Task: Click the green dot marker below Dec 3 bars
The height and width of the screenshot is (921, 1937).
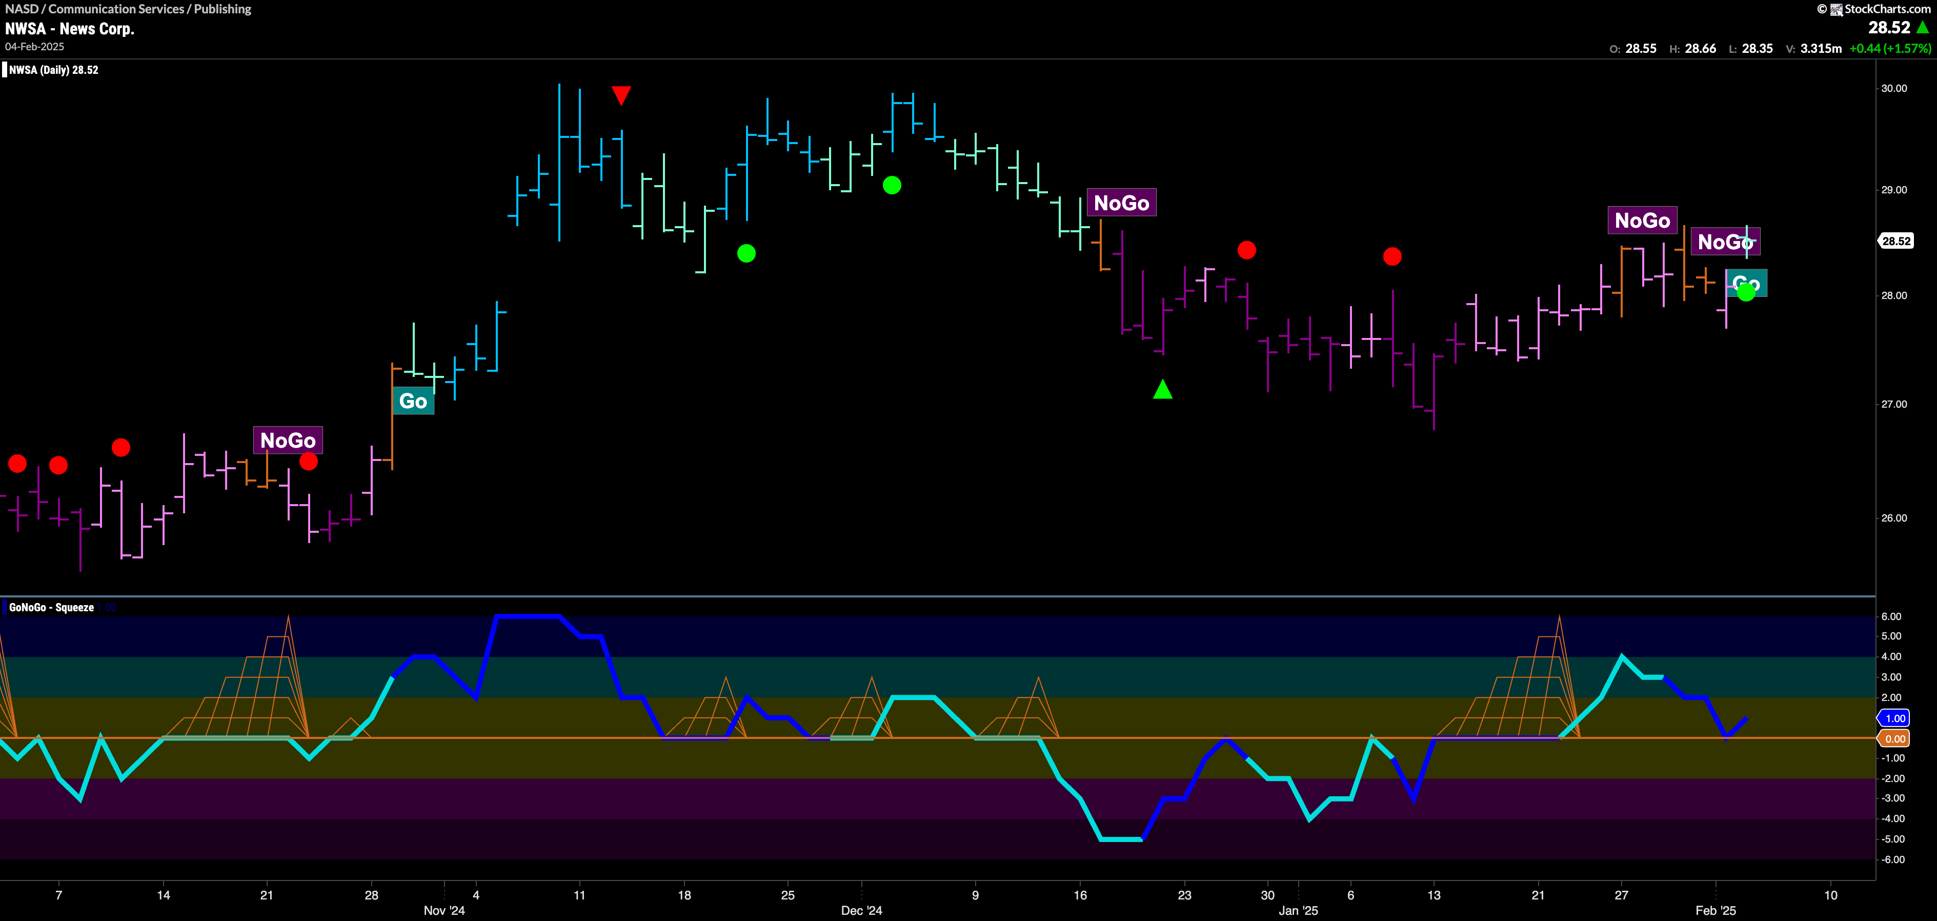Action: pos(892,185)
